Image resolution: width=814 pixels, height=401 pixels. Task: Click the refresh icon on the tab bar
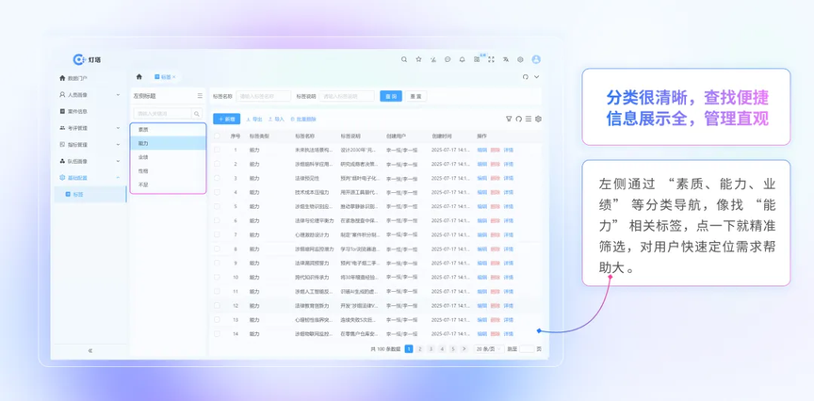[526, 77]
